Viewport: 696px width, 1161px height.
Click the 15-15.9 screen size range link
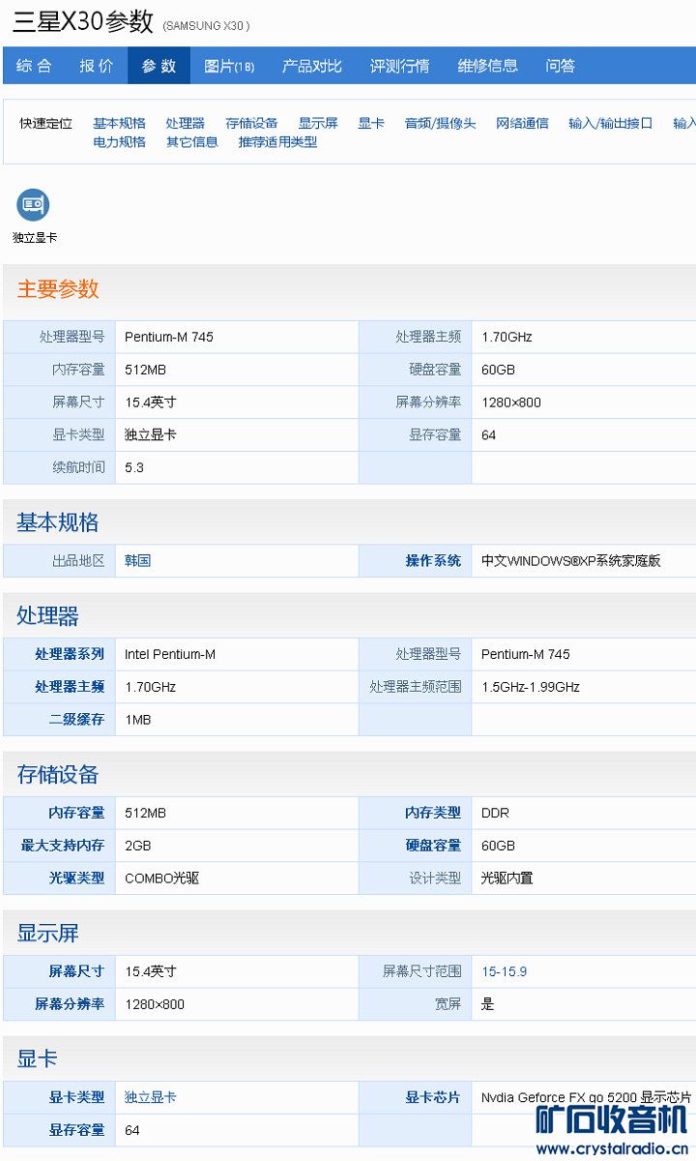click(x=504, y=971)
